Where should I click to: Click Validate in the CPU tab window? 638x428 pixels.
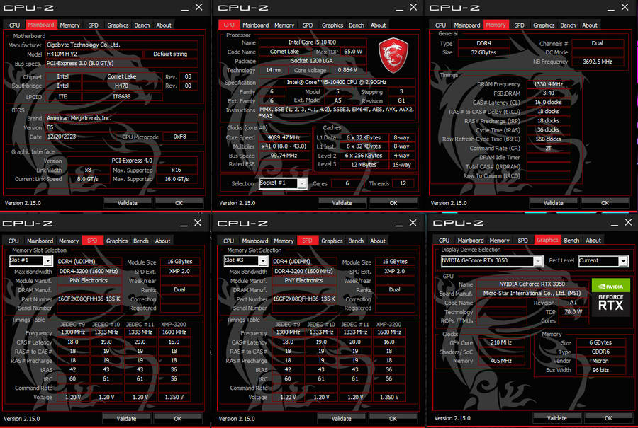pos(341,203)
